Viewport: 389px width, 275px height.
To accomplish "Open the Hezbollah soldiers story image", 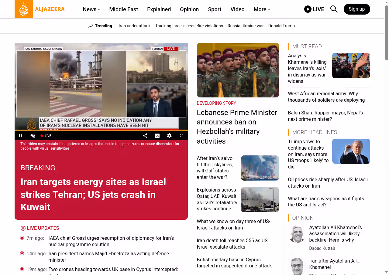I will [x=238, y=70].
